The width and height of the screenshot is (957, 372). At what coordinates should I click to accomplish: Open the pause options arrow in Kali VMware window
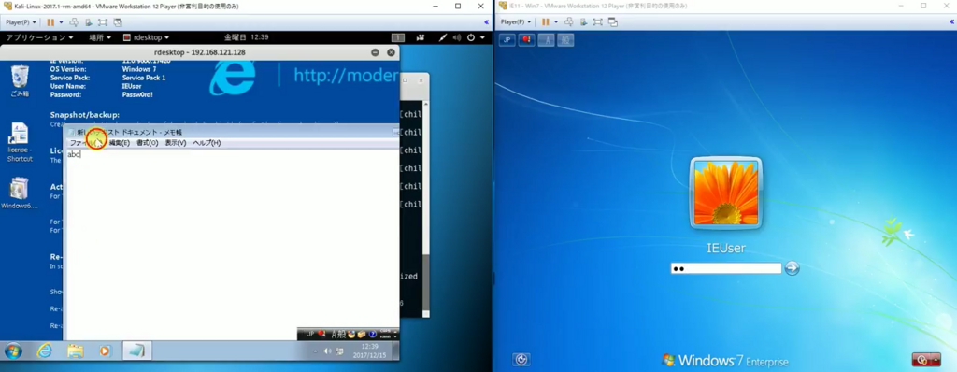click(x=61, y=22)
